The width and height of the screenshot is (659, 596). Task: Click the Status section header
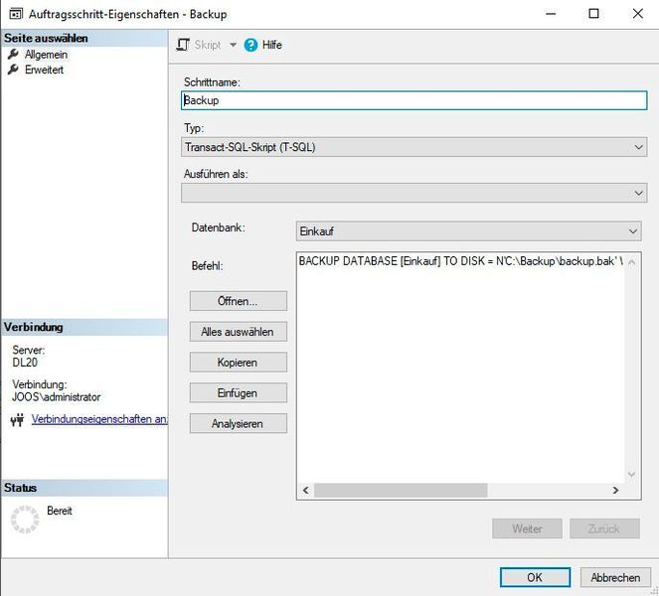(x=84, y=488)
